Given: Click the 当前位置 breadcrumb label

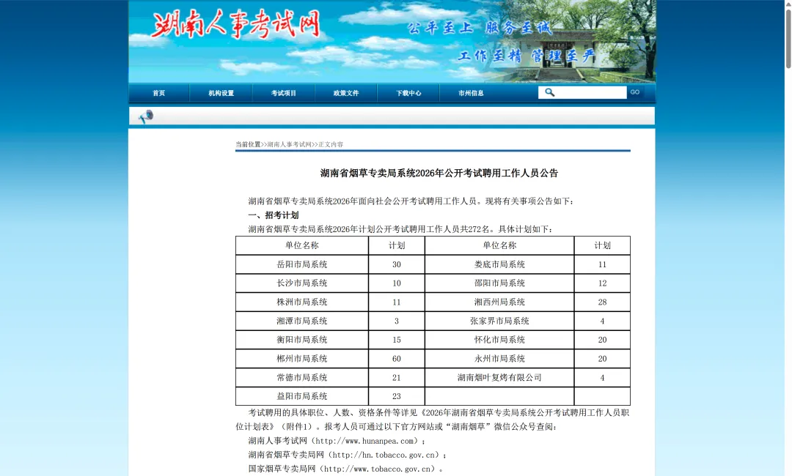Looking at the screenshot, I should (248, 145).
